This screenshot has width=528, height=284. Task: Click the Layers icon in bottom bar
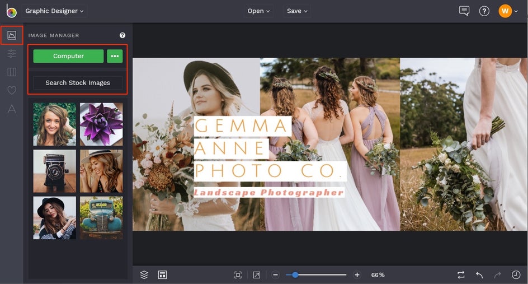point(144,274)
